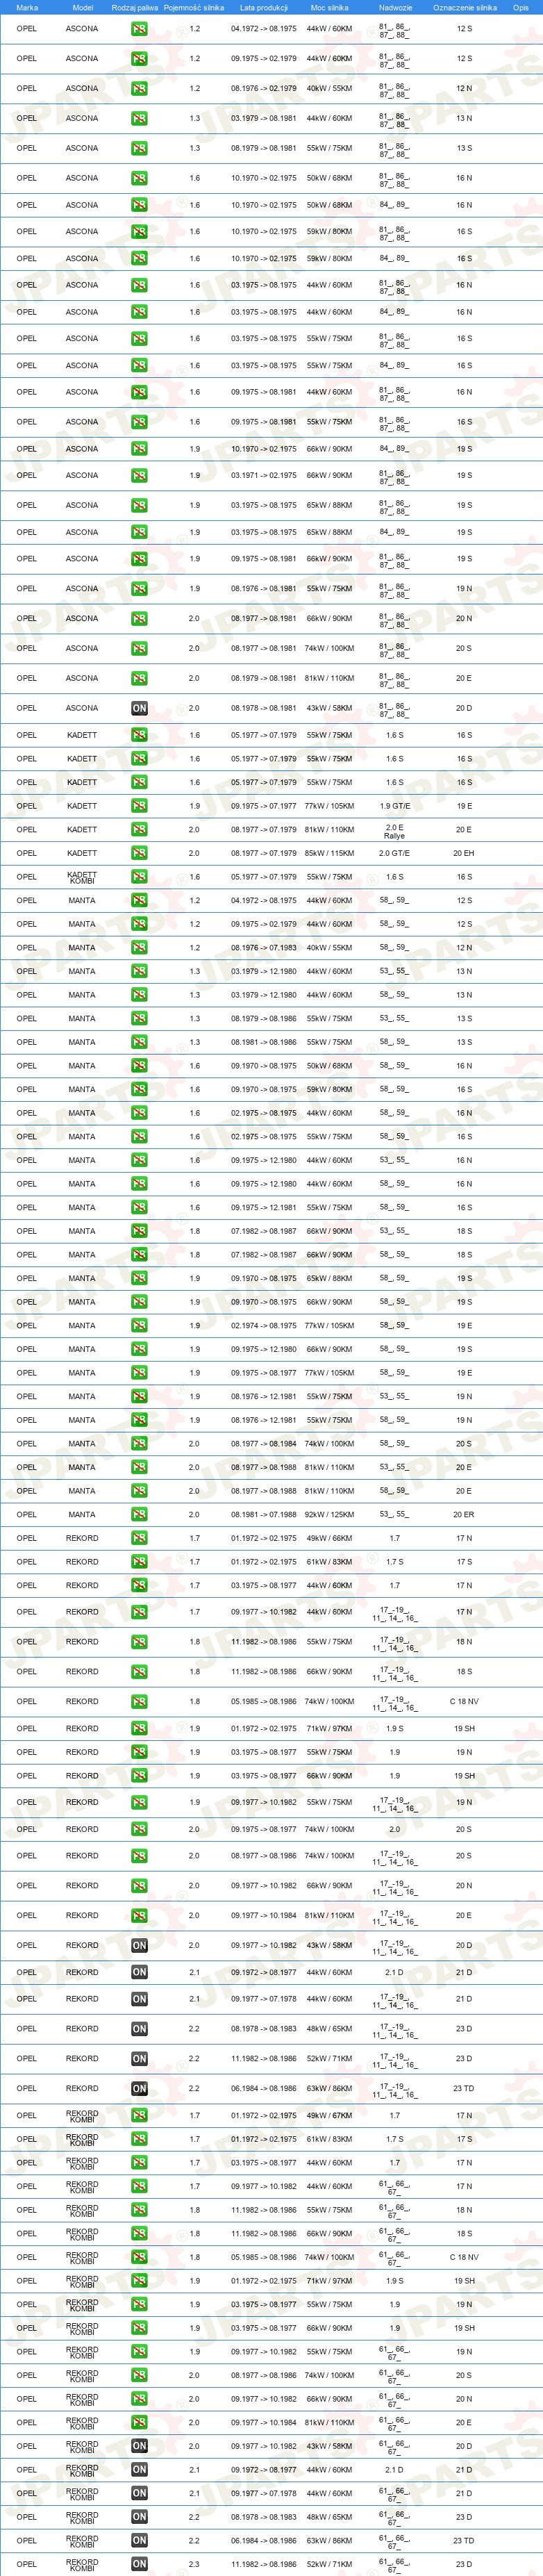Click the 85kW / 115KM power cell
The image size is (543, 2576).
point(329,853)
